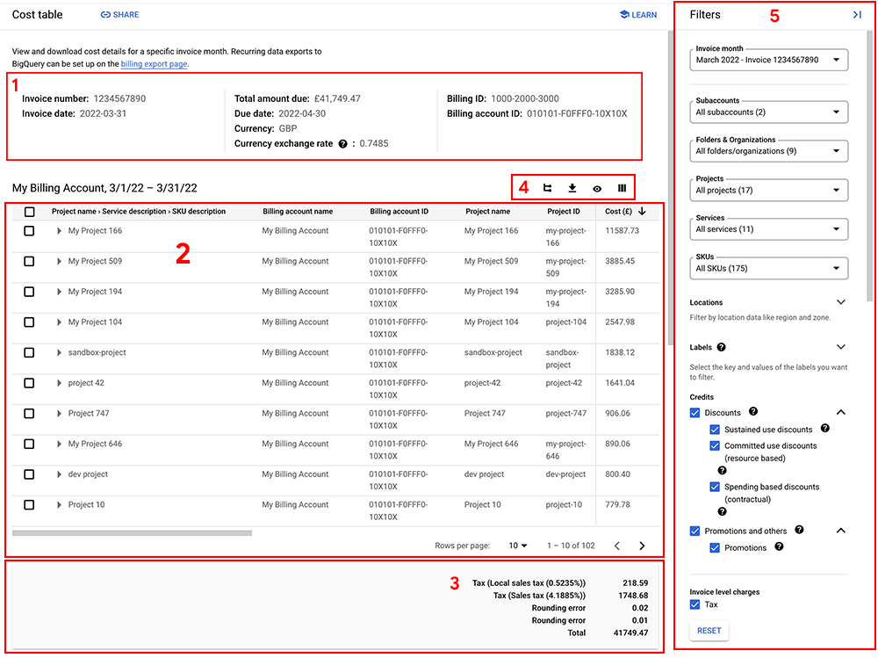This screenshot has width=878, height=658.
Task: Uncheck the Discounts checkbox
Action: tap(694, 413)
